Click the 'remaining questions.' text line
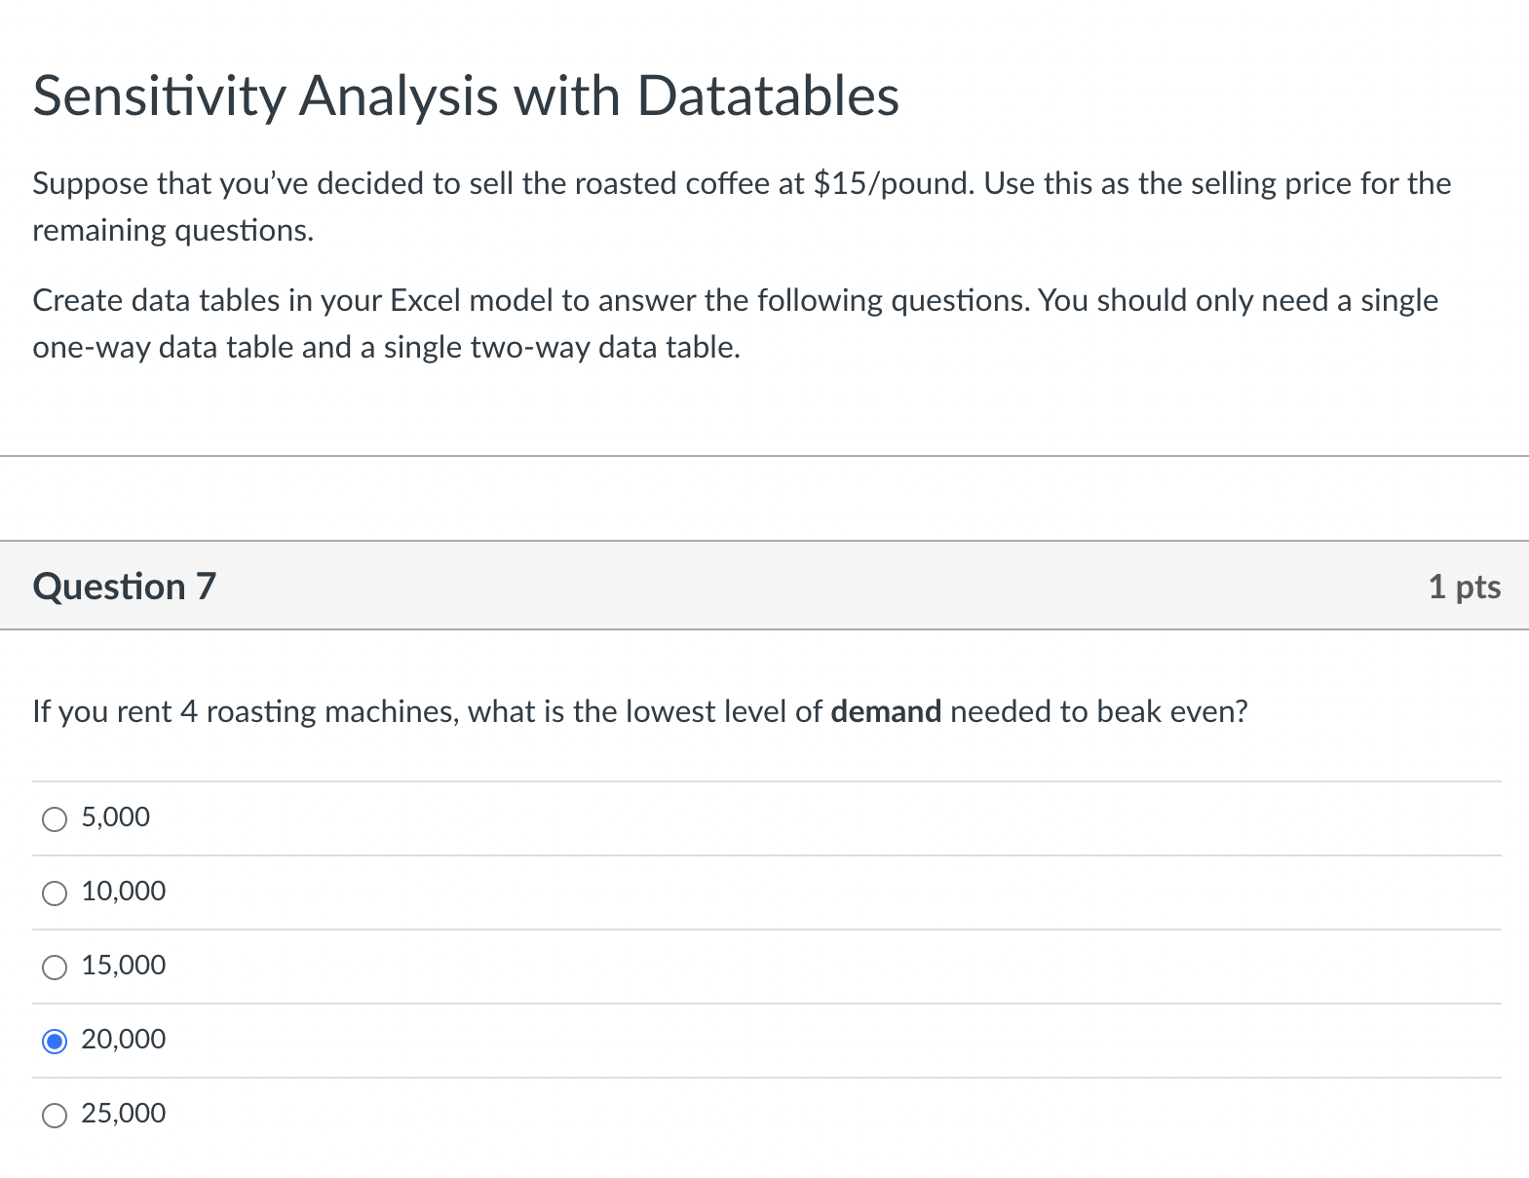Image resolution: width=1529 pixels, height=1178 pixels. [173, 231]
